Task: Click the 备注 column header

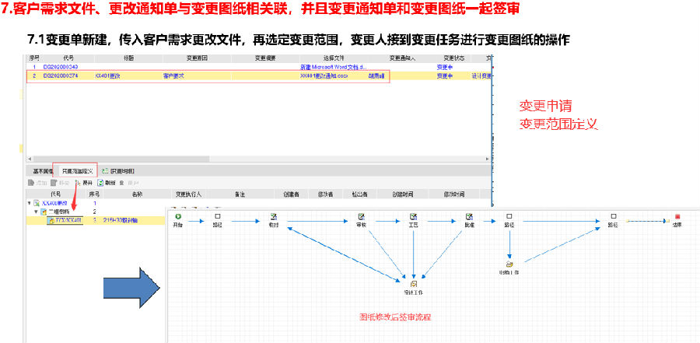Action: 240,194
